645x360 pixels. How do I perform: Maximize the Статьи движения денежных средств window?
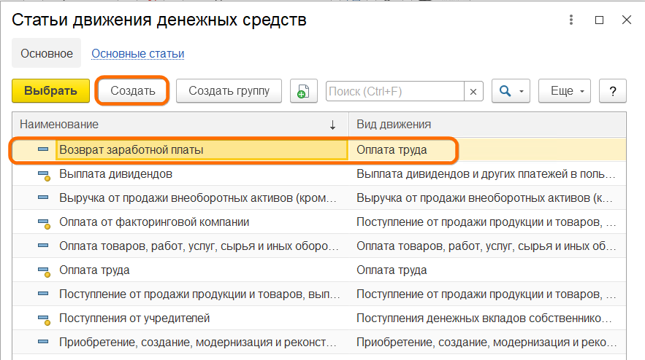[599, 20]
